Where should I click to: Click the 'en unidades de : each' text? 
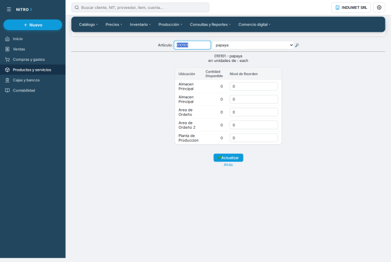[228, 60]
